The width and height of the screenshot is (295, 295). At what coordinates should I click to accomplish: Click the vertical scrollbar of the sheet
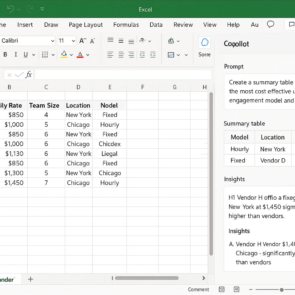point(211,174)
